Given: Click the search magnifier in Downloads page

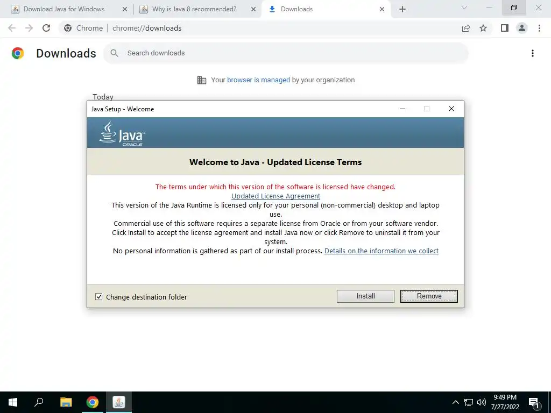Looking at the screenshot, I should [114, 53].
